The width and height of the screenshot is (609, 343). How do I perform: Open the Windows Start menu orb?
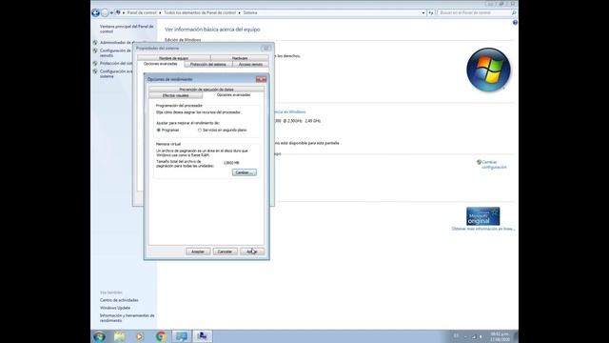[x=99, y=336]
